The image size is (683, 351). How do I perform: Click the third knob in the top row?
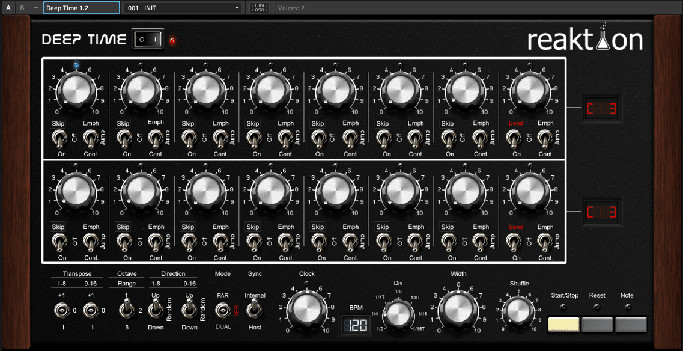(207, 90)
